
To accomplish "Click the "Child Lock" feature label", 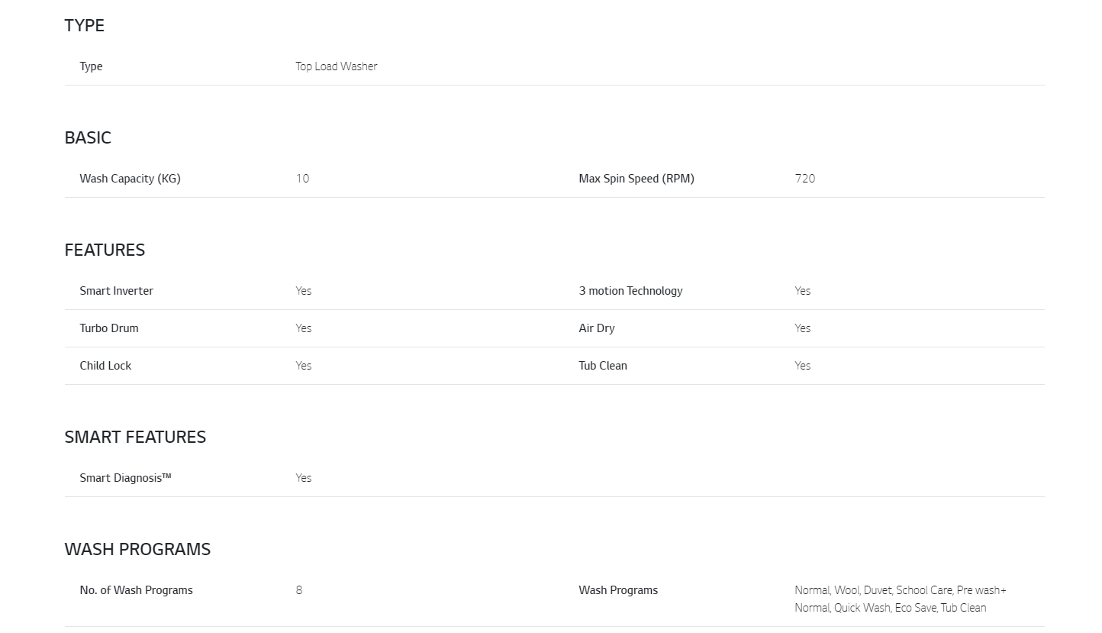I will coord(105,366).
